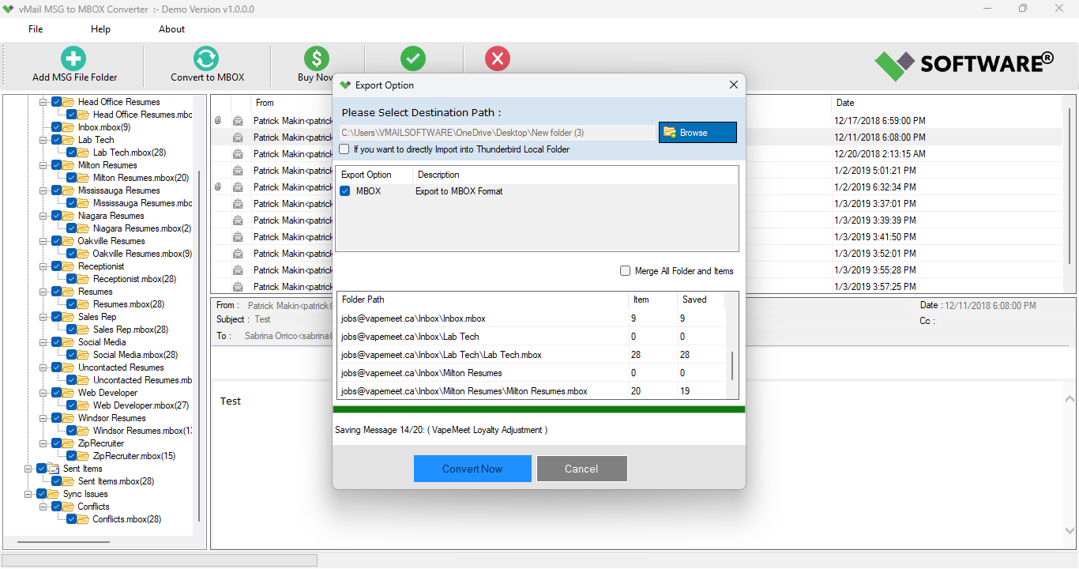1079x569 pixels.
Task: Click the attachment paperclip icon on first message
Action: [x=218, y=120]
